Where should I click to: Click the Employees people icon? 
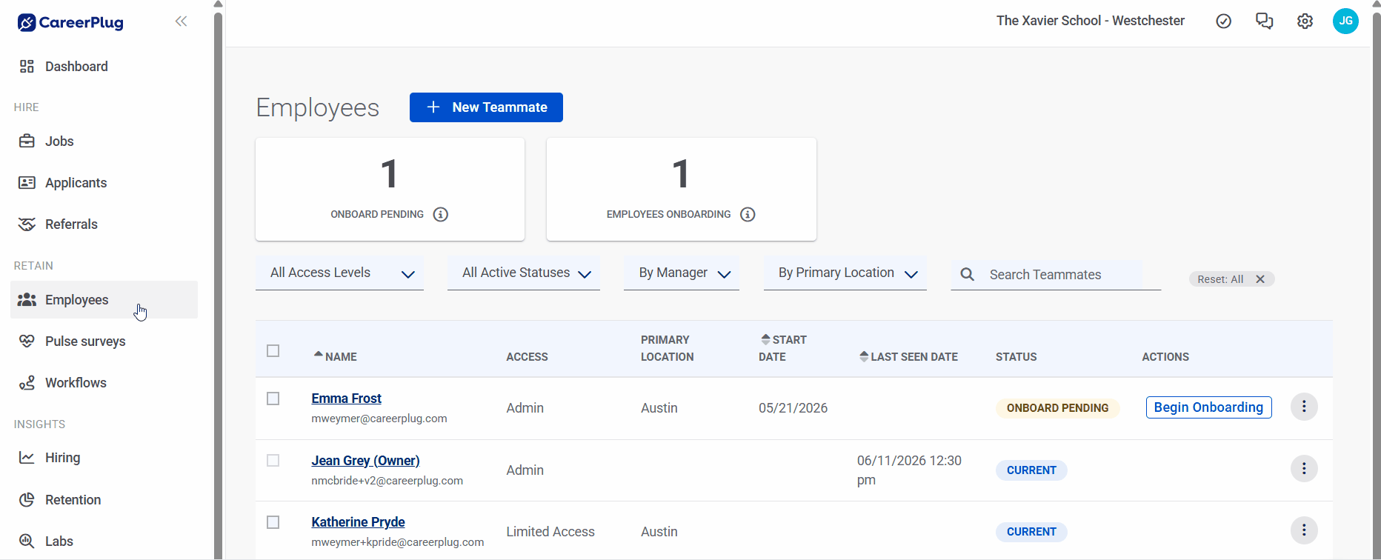click(27, 300)
